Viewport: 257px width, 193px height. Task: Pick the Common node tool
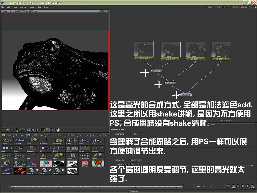pos(46,141)
